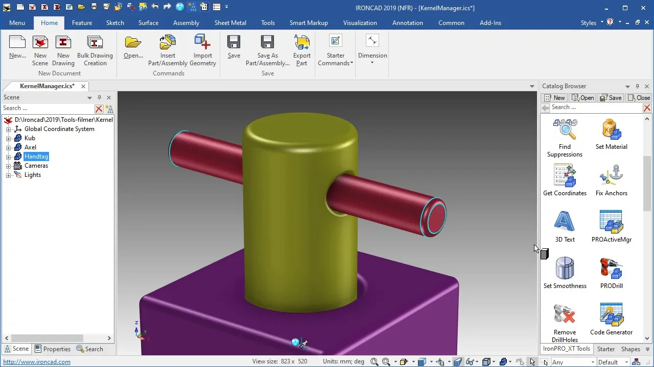Expand the Lights tree node
This screenshot has height=367, width=654.
coord(8,175)
